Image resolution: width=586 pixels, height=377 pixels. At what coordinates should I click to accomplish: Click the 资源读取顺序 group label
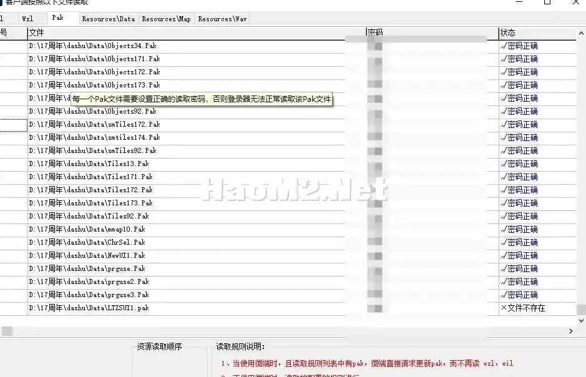(x=159, y=346)
